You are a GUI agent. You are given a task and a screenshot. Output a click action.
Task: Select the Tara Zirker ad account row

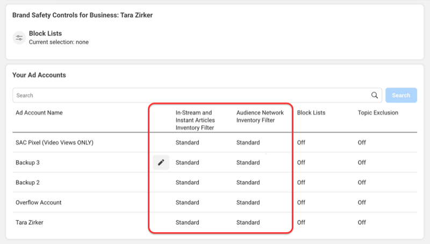214,223
